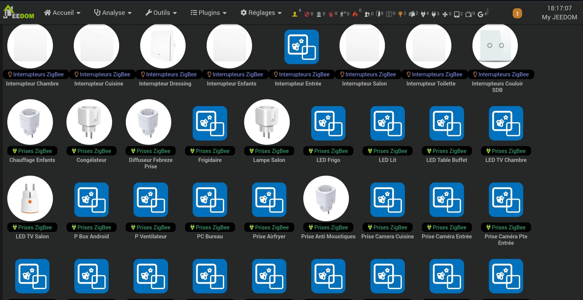Screen dimensions: 583x300
Task: Open the Plugins menu
Action: coord(209,13)
